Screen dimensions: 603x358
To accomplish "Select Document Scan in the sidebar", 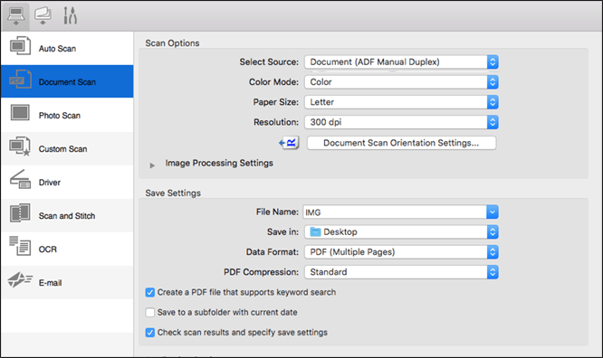I will click(x=67, y=81).
